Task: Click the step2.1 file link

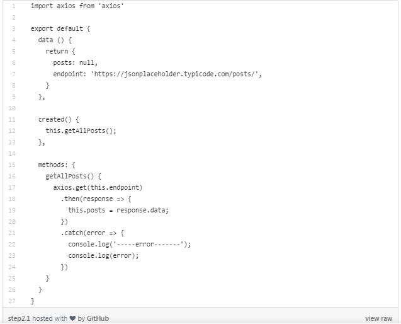Action: click(20, 318)
